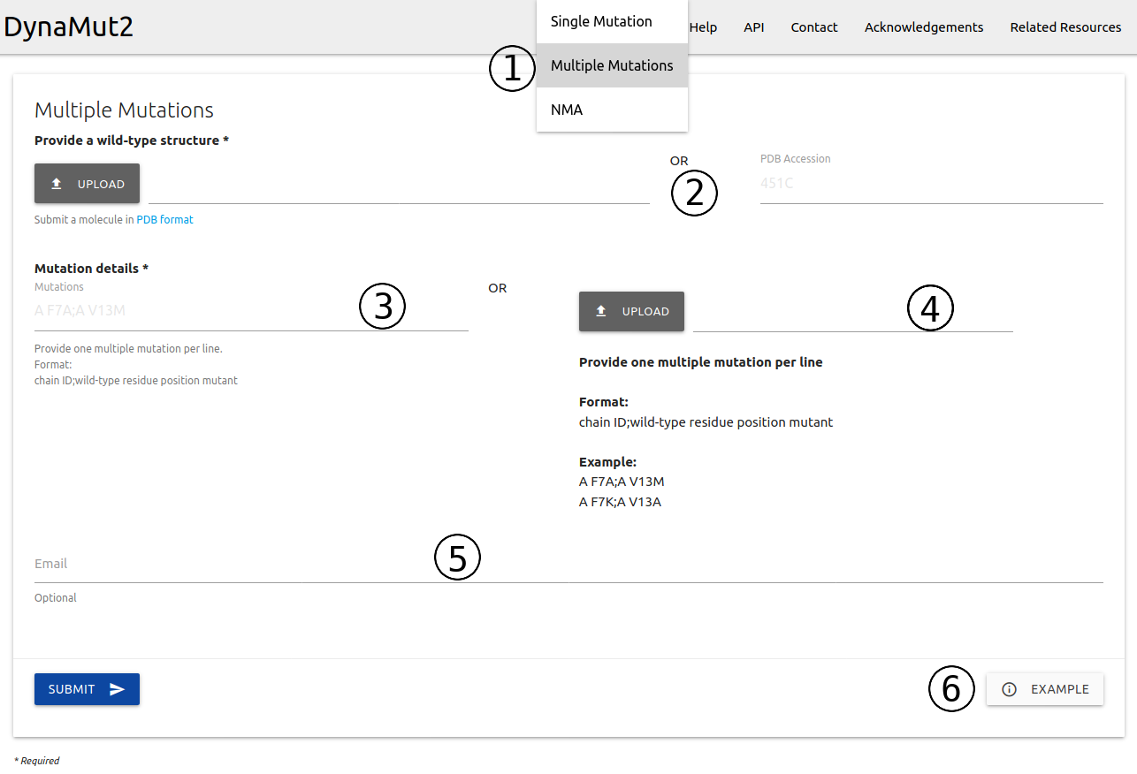
Task: Click mutation file name field
Action: pos(852,313)
